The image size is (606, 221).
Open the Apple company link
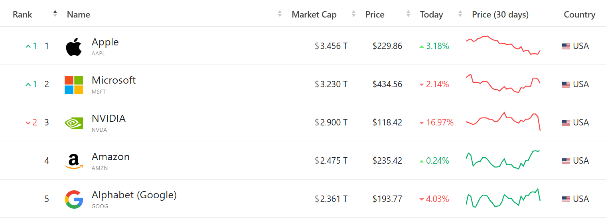pyautogui.click(x=105, y=42)
